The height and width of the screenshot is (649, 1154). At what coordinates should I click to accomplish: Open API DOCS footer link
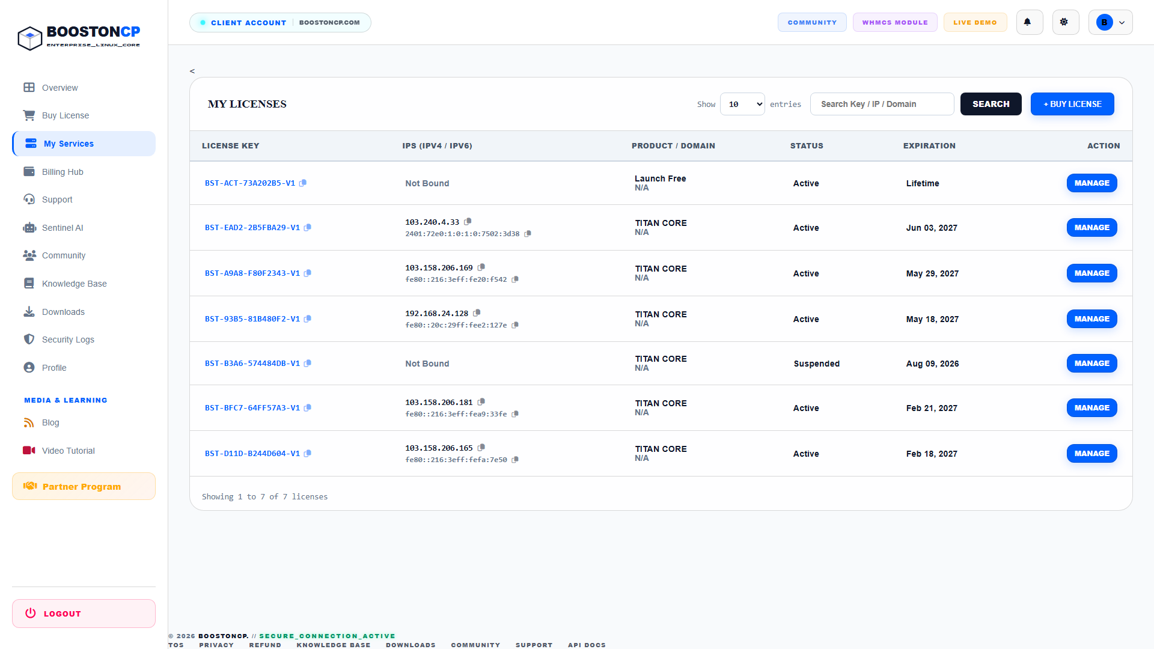(587, 645)
